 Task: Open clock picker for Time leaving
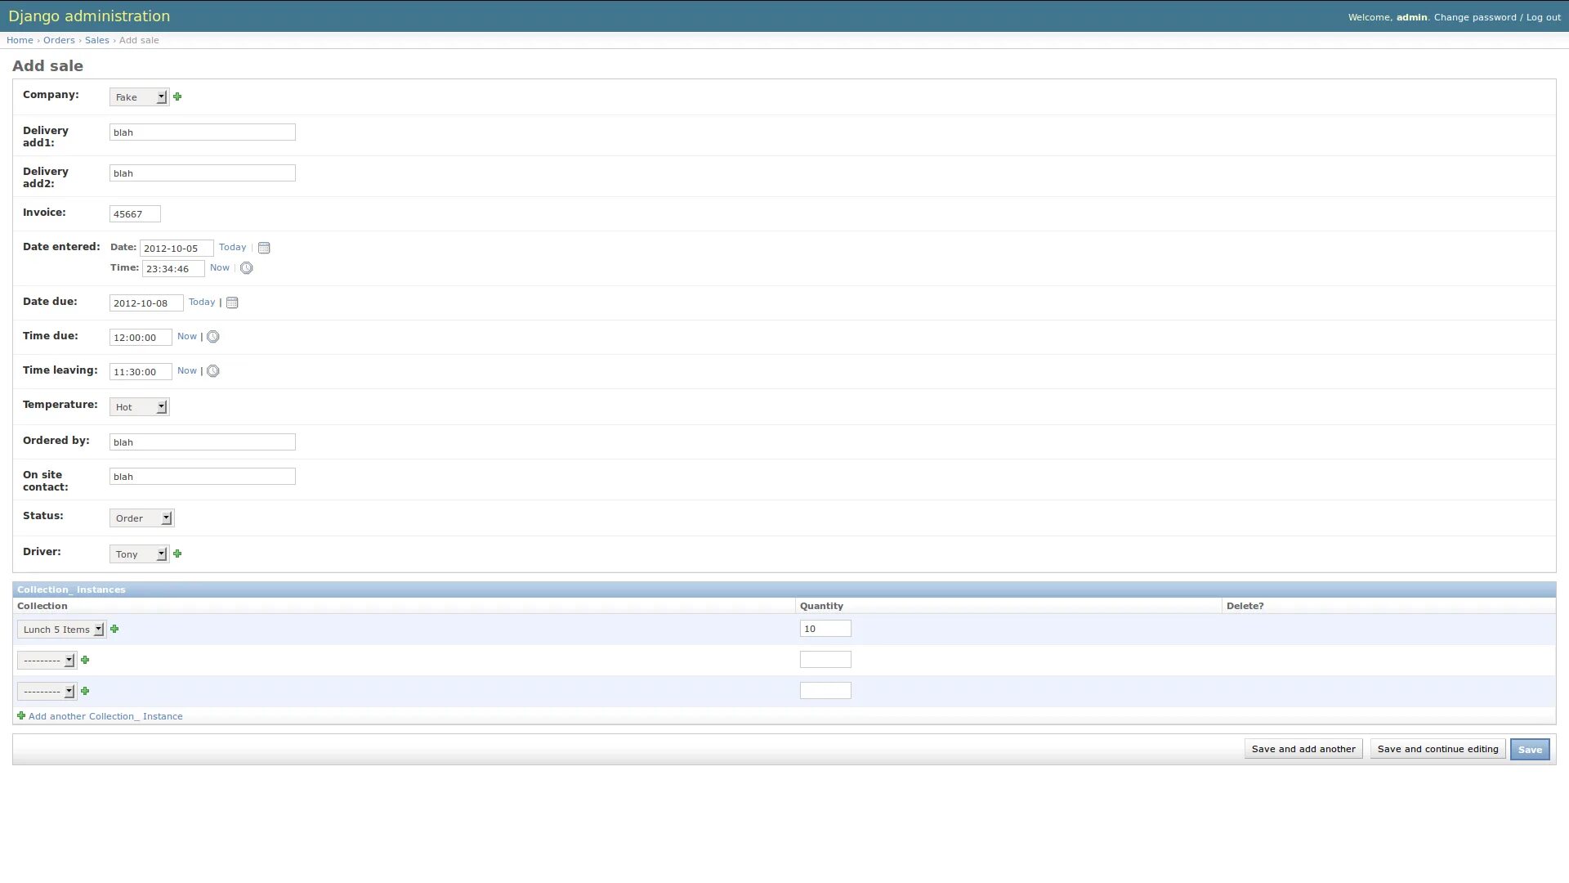[x=213, y=371]
